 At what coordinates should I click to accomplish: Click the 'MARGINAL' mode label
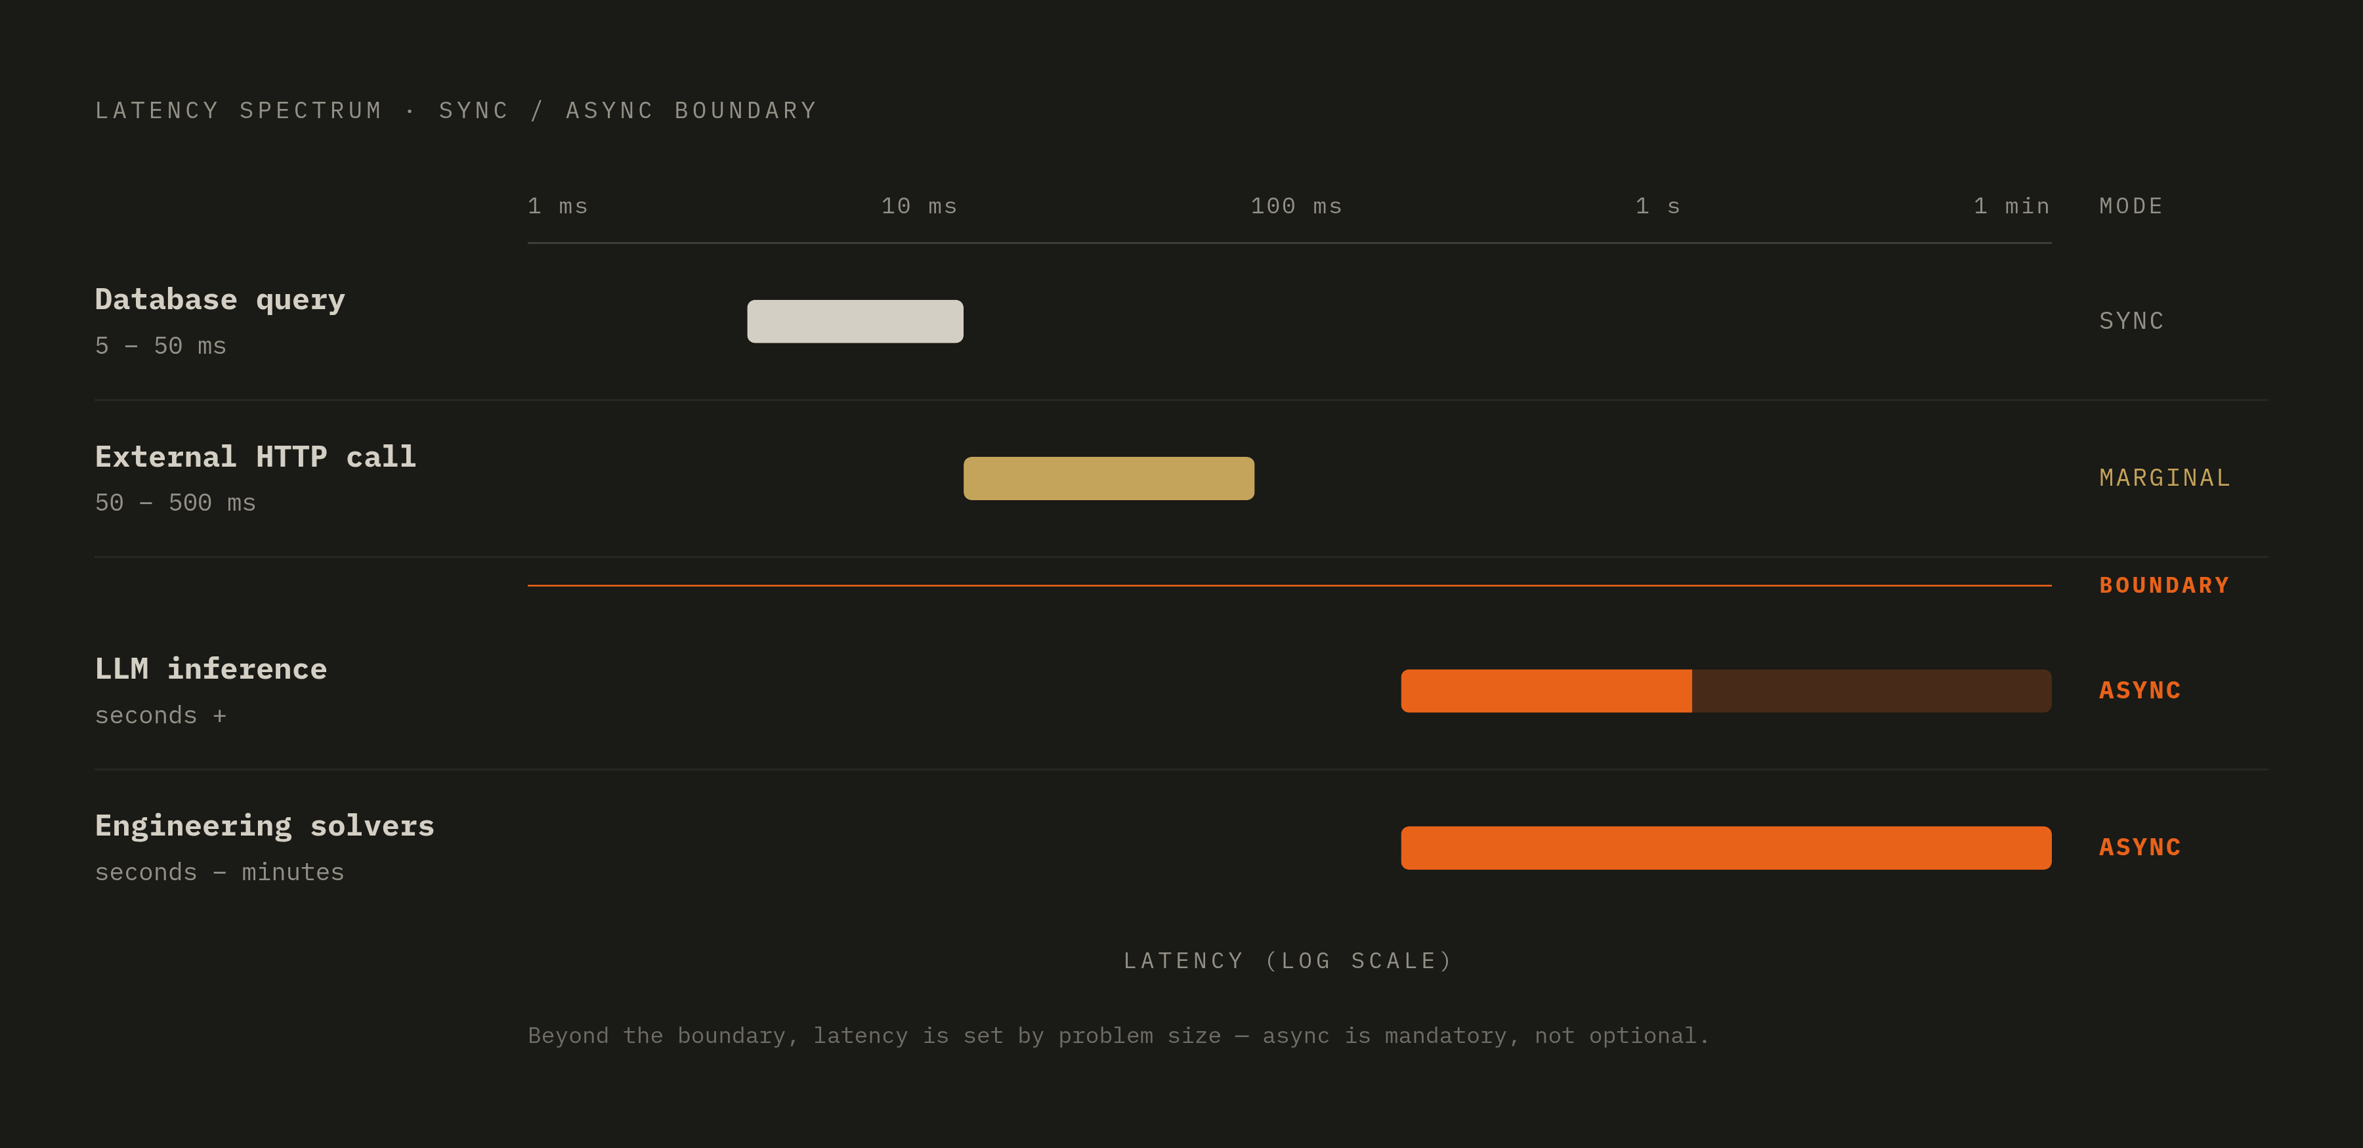(x=2164, y=478)
